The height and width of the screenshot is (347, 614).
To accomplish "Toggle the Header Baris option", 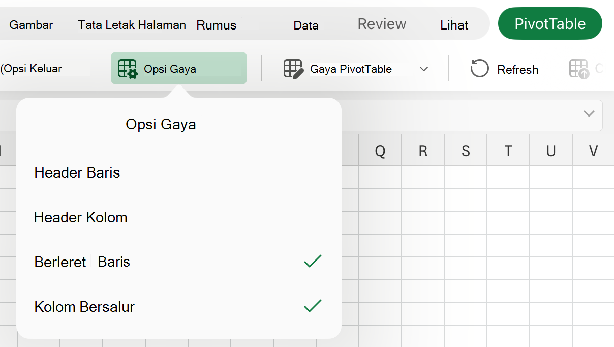I will [178, 172].
